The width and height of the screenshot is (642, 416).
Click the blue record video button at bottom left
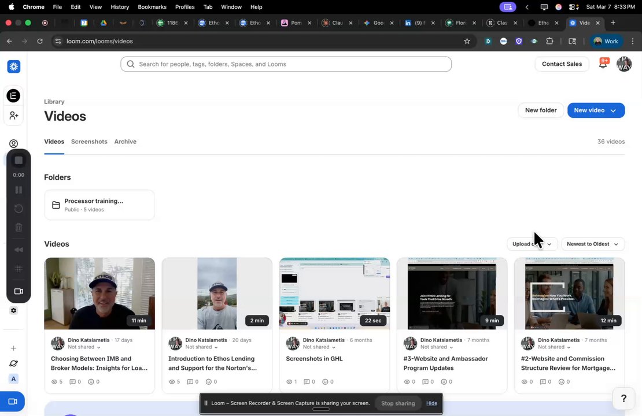pyautogui.click(x=12, y=402)
